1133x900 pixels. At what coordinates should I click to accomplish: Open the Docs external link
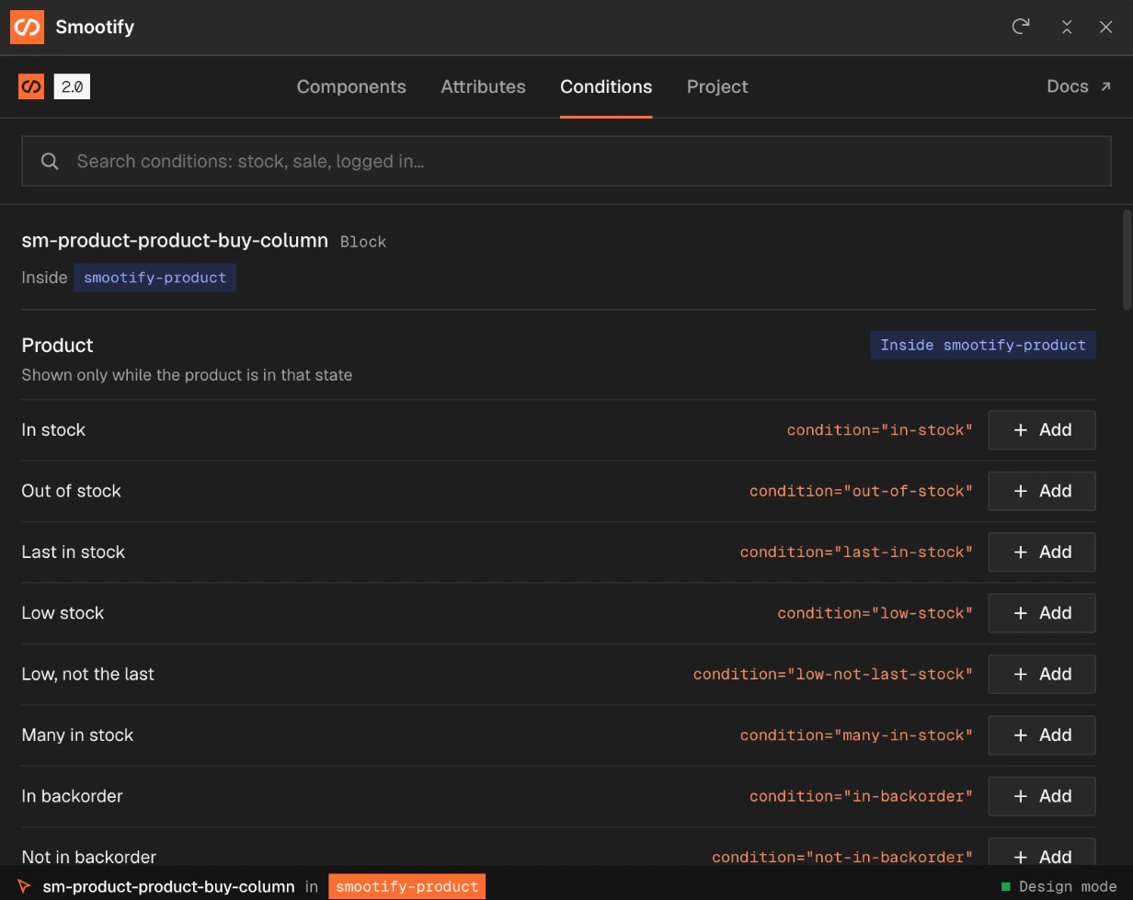[x=1080, y=86]
